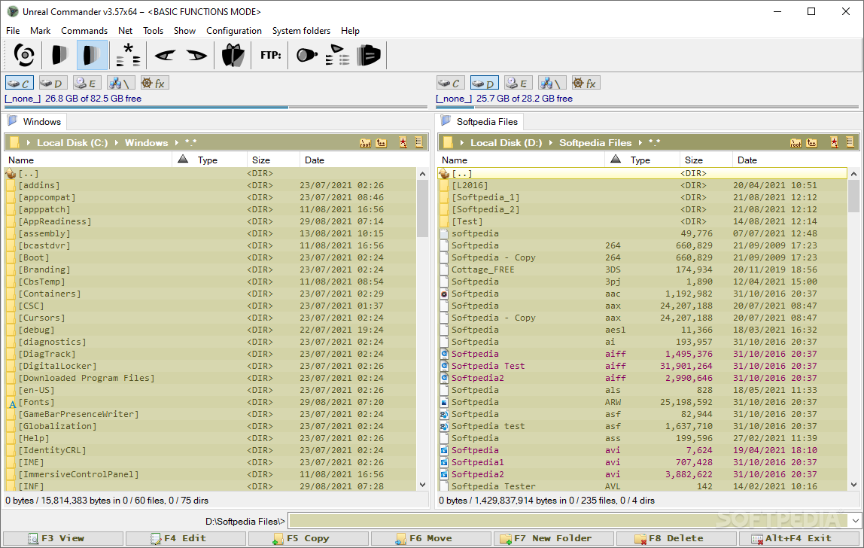Go up one folder in right panel
864x548 pixels.
coord(811,143)
